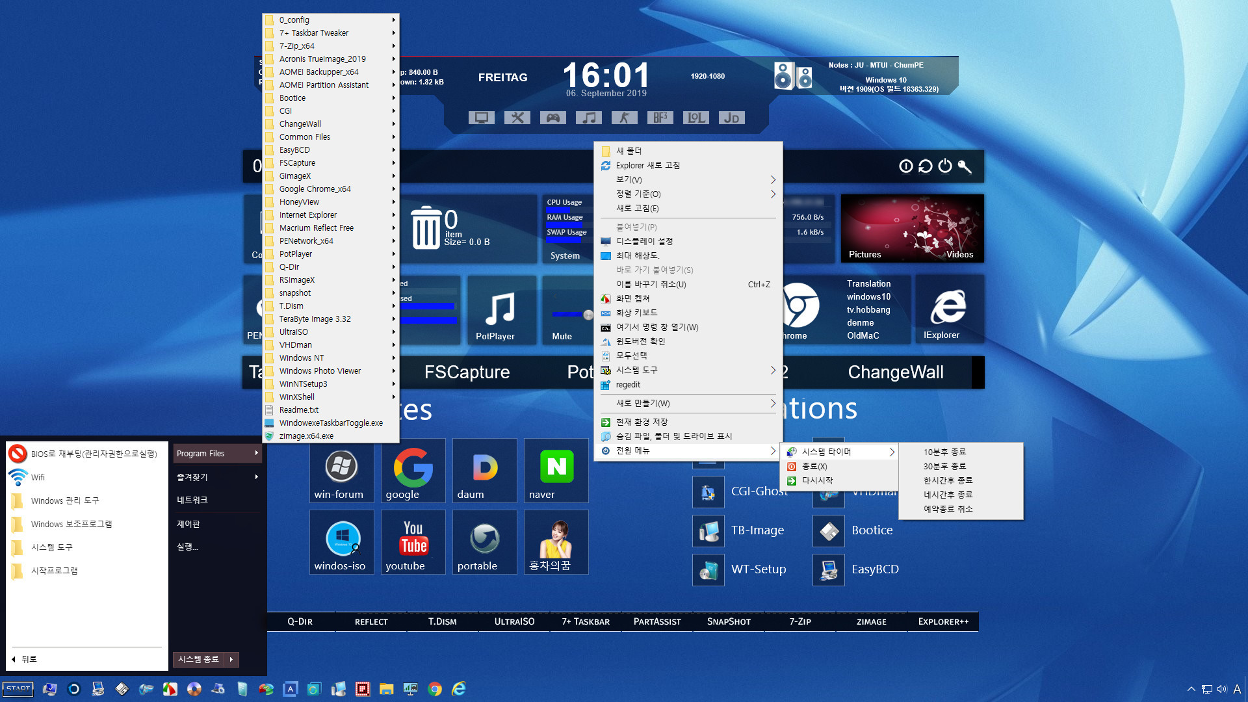Click the Q-DIR button in the bottom launcher bar
The height and width of the screenshot is (702, 1248).
300,622
